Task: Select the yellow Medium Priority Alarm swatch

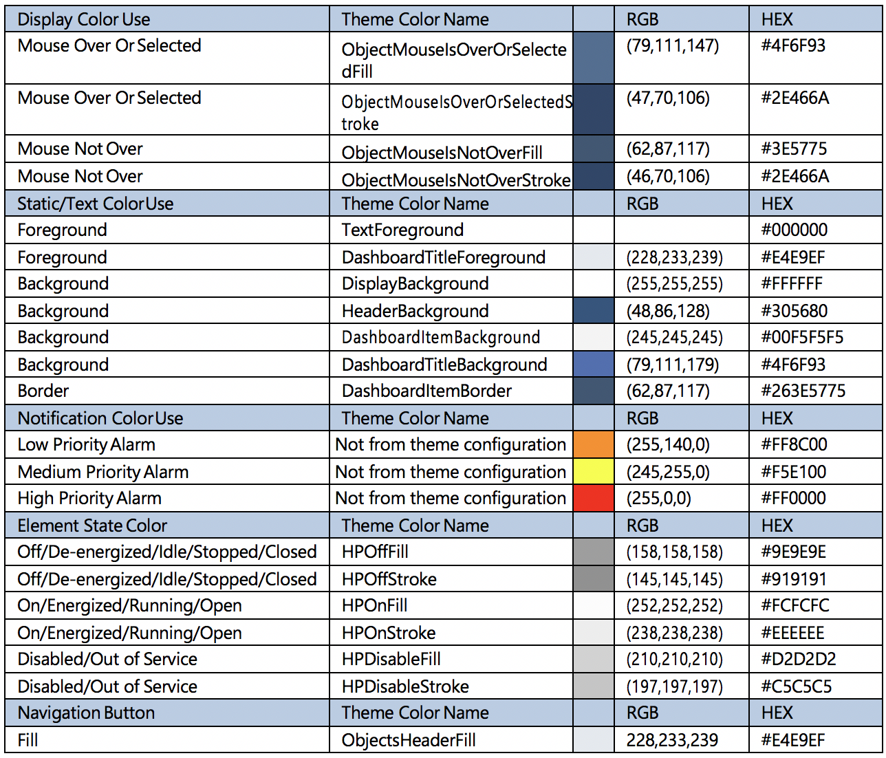Action: tap(593, 472)
